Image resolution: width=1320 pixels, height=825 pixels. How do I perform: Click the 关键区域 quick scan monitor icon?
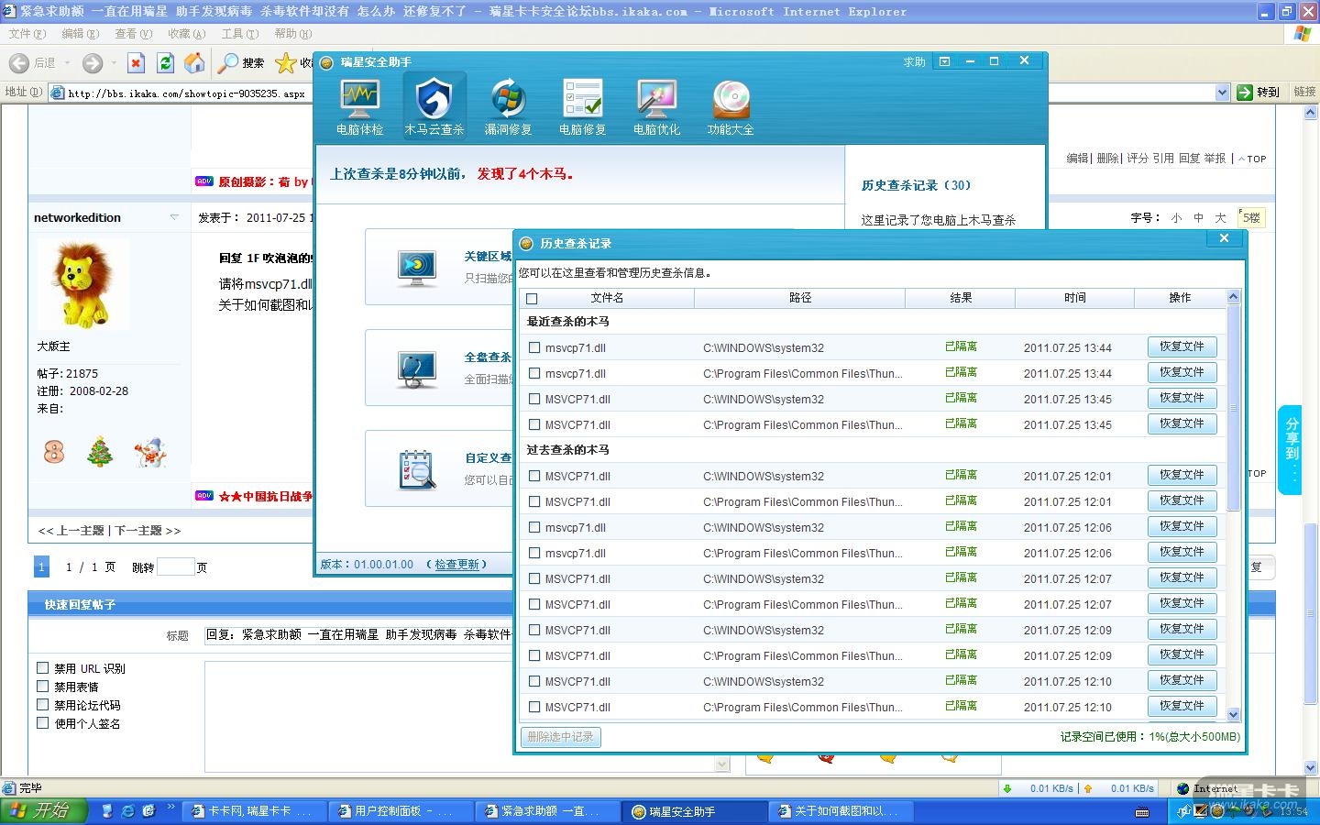coord(417,267)
